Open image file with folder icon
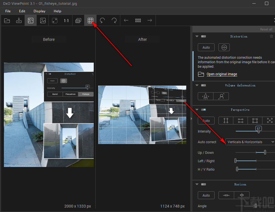Viewport: 275px width, 212px height. 7,20
